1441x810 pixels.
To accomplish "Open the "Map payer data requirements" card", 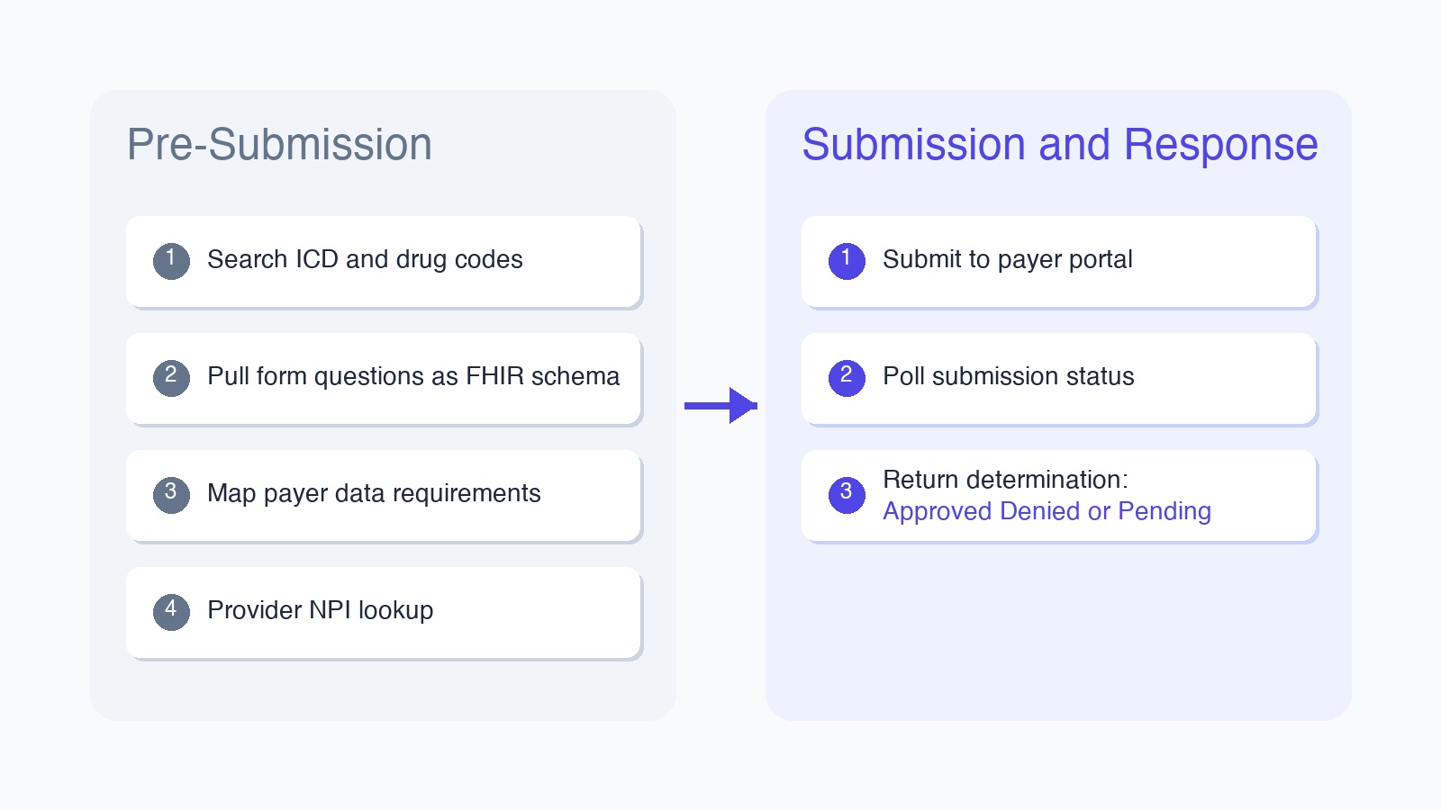I will [x=374, y=493].
